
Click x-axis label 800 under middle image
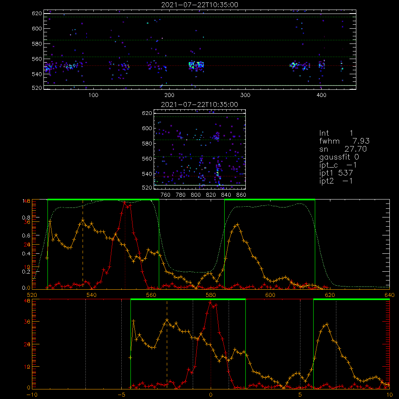(196, 195)
